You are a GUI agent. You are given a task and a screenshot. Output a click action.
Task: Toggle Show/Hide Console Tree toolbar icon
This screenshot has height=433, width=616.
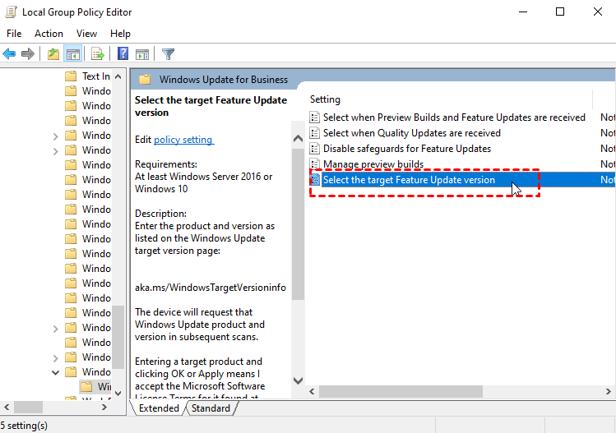click(73, 53)
